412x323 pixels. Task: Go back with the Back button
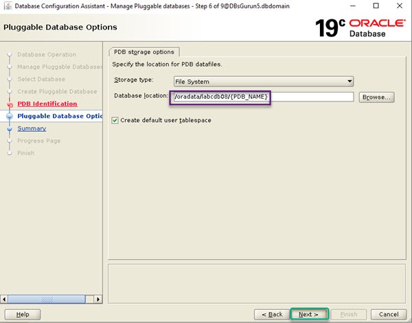click(x=272, y=314)
